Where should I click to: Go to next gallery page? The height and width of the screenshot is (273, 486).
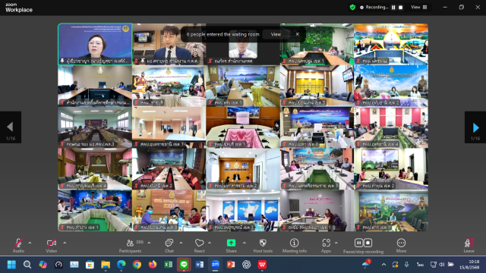click(x=475, y=127)
